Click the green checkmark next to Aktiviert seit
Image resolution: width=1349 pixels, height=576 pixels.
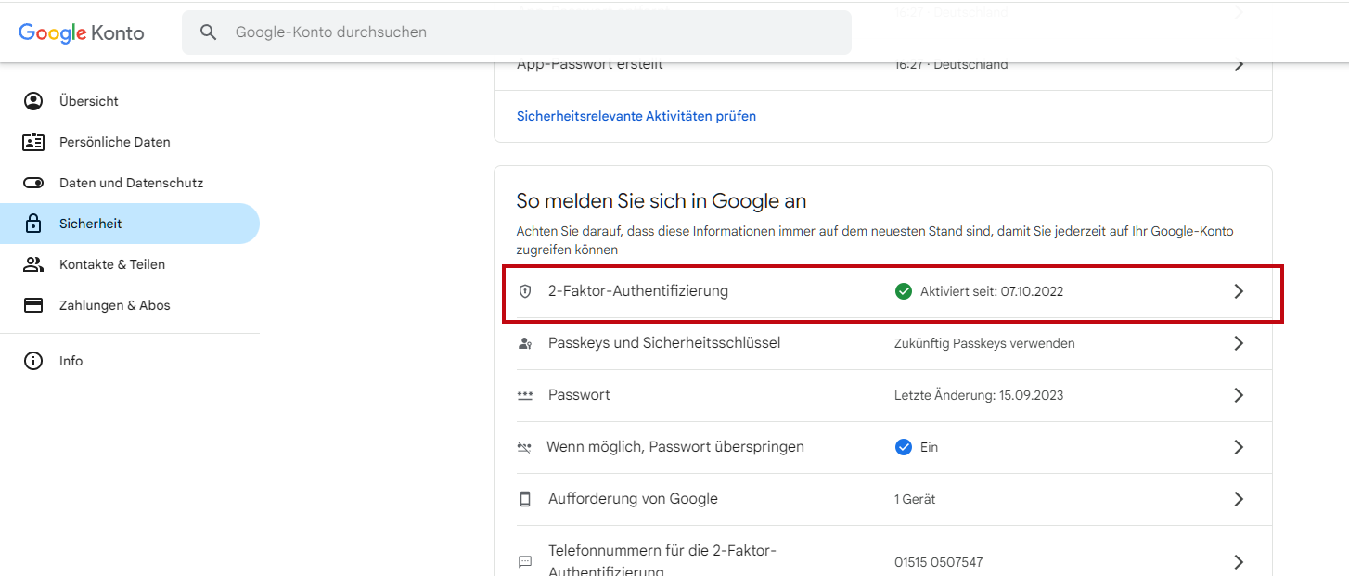tap(904, 291)
